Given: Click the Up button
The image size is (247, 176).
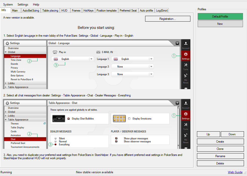Looking at the screenshot, I should (x=208, y=134).
